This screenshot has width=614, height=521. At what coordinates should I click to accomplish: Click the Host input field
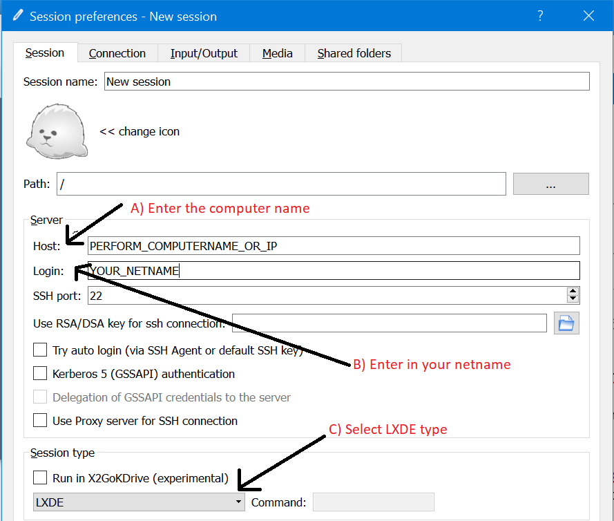[333, 246]
